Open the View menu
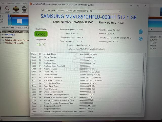The image size is (162, 122). (25, 4)
